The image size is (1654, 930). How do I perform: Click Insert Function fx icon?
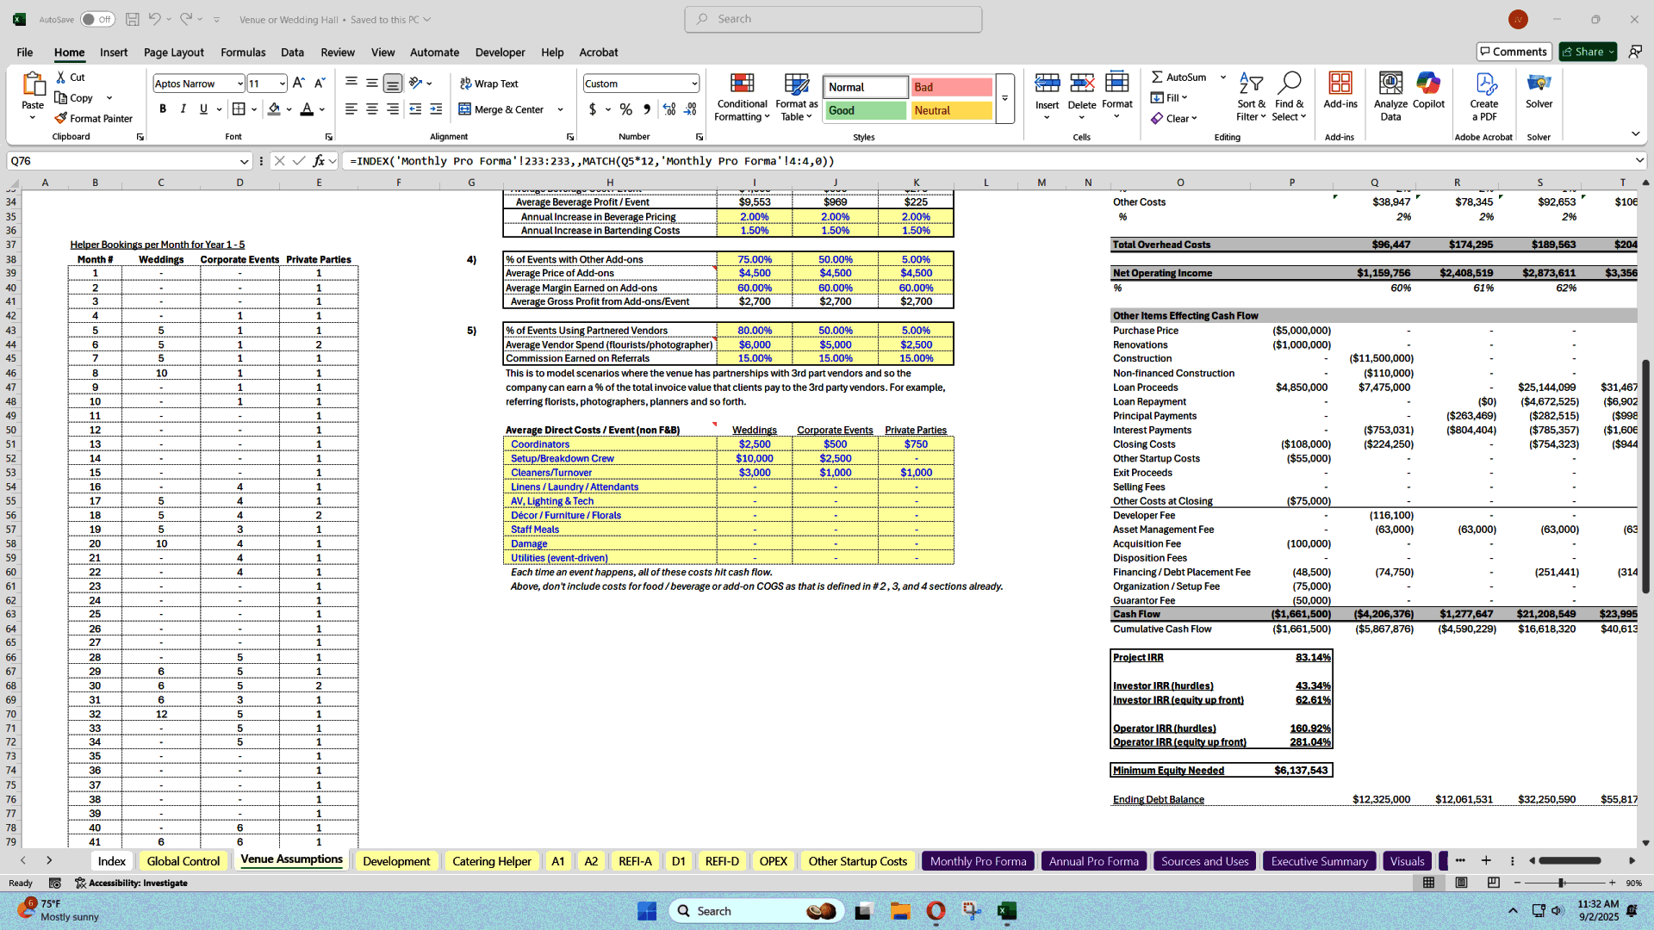click(x=319, y=160)
